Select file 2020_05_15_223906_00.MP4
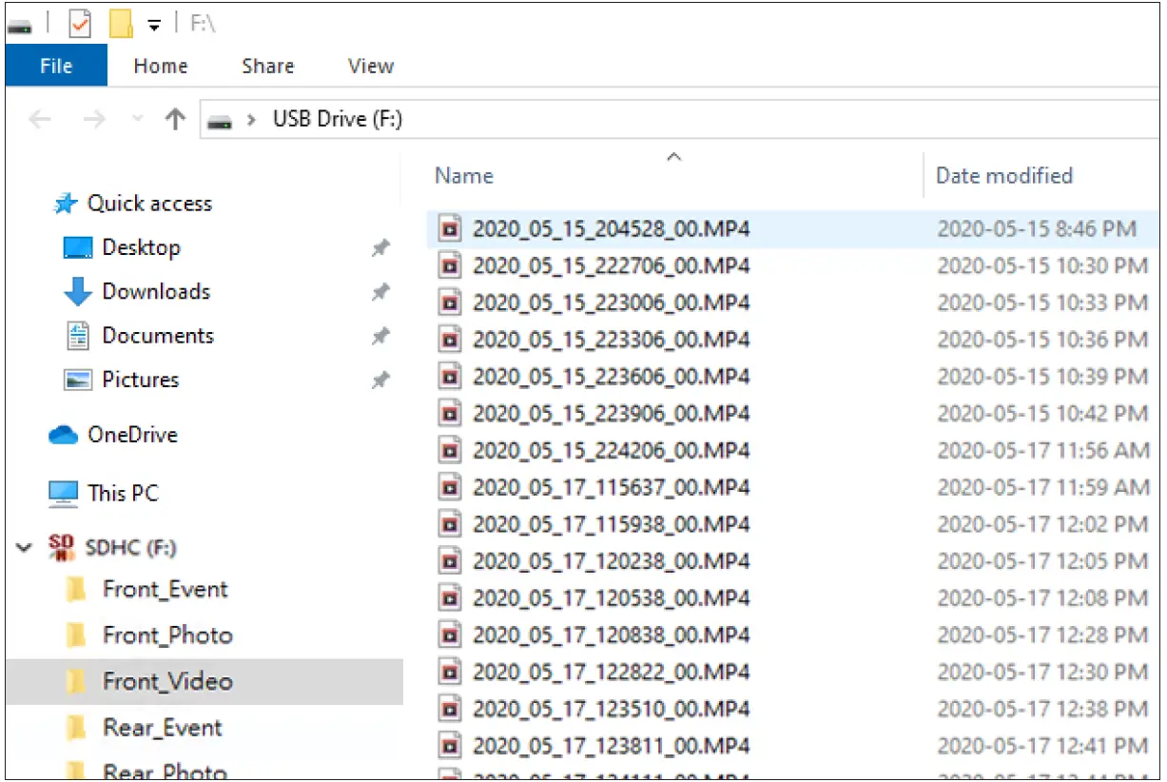Viewport: 1167px width, 782px height. (x=611, y=414)
